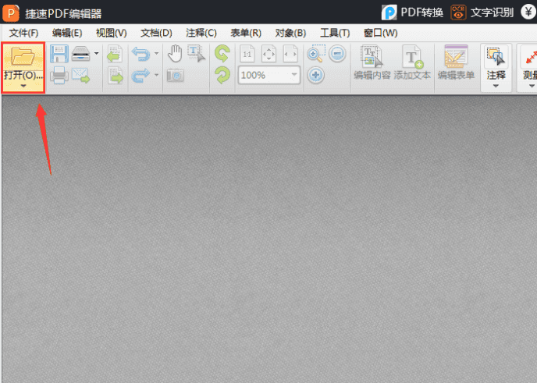Open the 文档(D) menu
537x383 pixels.
click(x=156, y=33)
